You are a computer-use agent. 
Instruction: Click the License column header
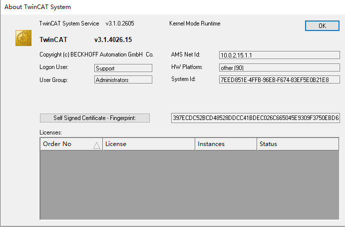pyautogui.click(x=149, y=144)
